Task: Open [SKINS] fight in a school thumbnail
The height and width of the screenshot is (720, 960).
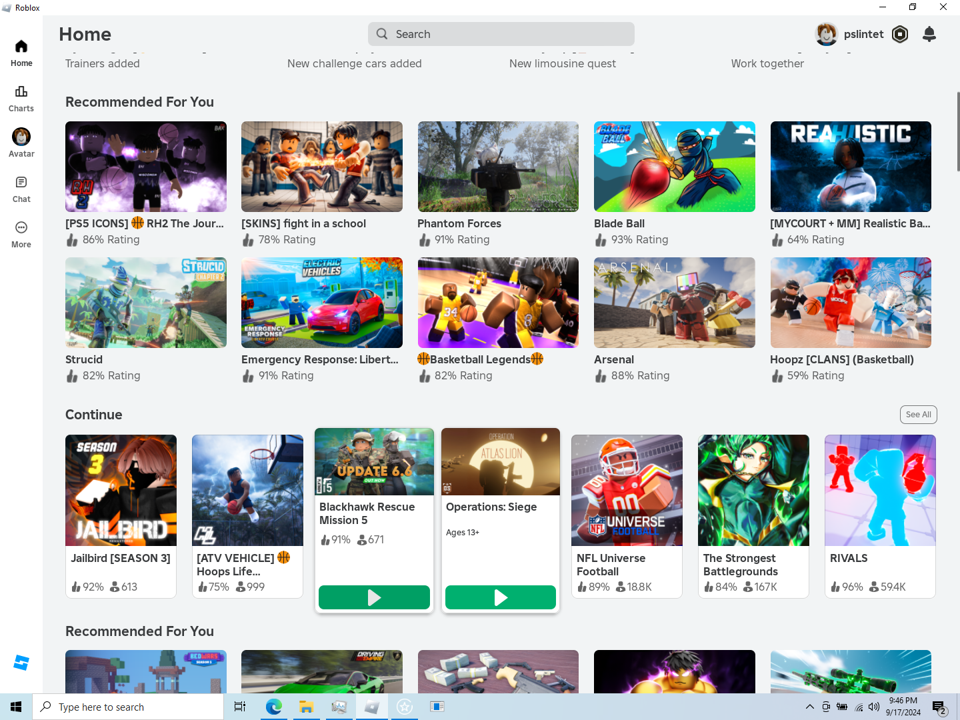Action: pos(322,167)
